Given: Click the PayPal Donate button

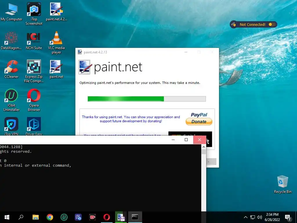Looking at the screenshot, I should click(x=199, y=122).
